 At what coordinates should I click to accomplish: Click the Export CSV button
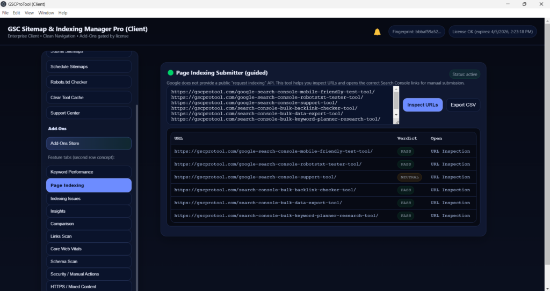[463, 105]
